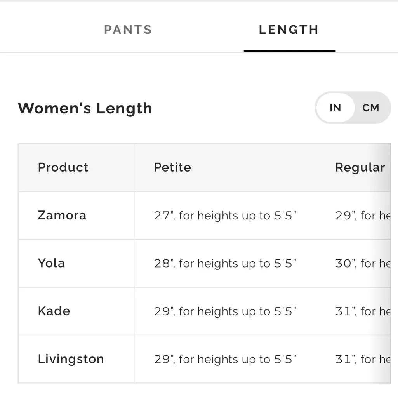Image resolution: width=398 pixels, height=398 pixels.
Task: Switch the unit toggle to IN
Action: [x=335, y=108]
